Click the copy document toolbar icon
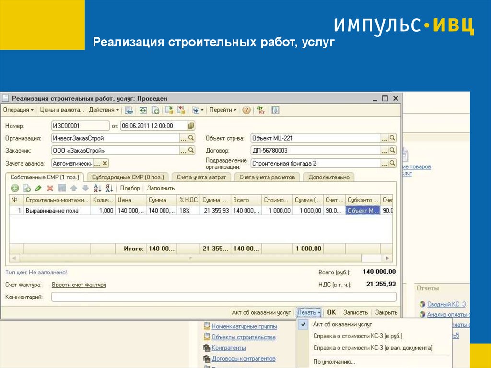This screenshot has height=368, width=491. point(155,110)
